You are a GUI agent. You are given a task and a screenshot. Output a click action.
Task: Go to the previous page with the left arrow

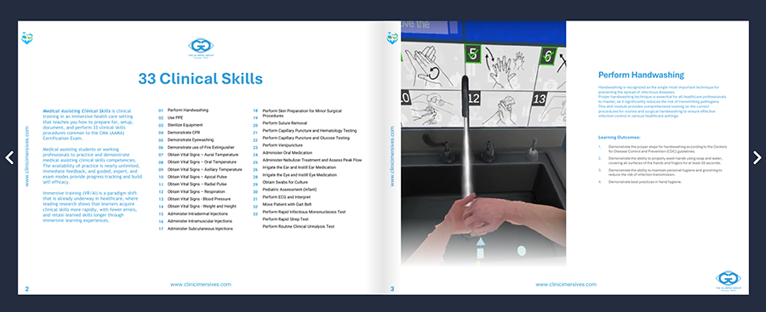pos(9,157)
